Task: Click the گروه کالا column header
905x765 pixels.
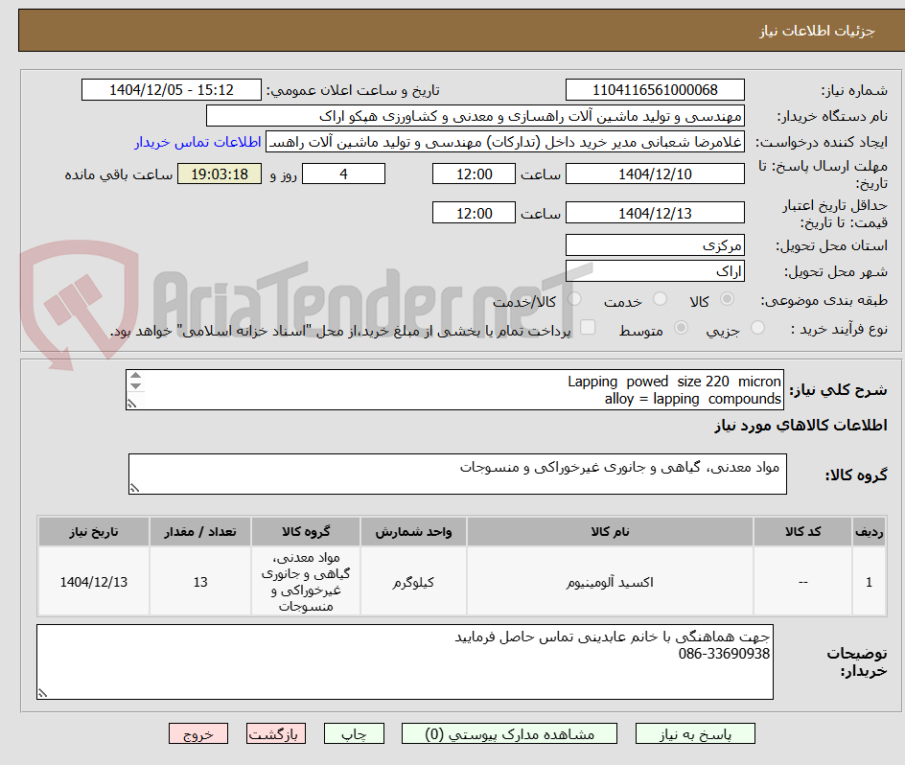Action: pyautogui.click(x=306, y=532)
